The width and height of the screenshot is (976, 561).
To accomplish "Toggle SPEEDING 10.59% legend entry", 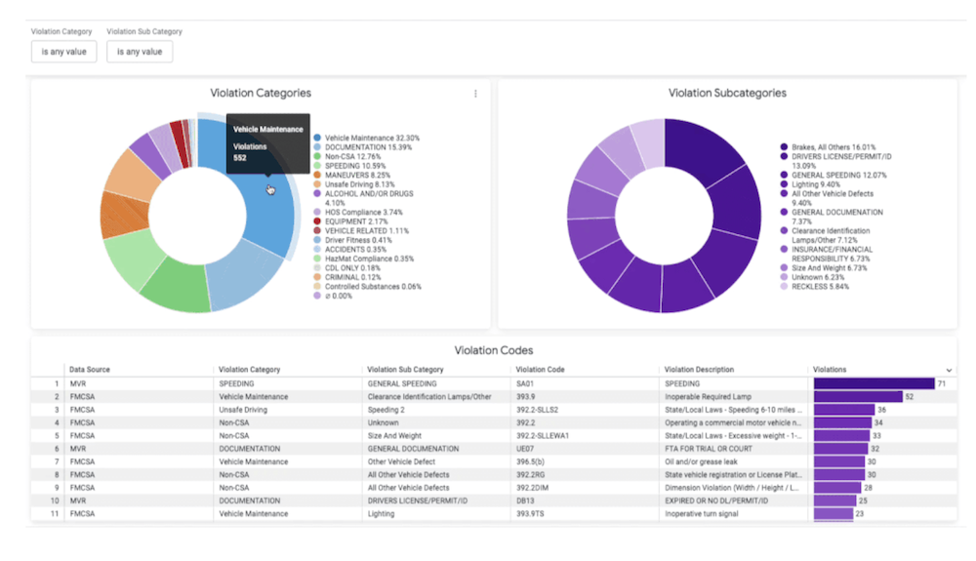I will 349,166.
